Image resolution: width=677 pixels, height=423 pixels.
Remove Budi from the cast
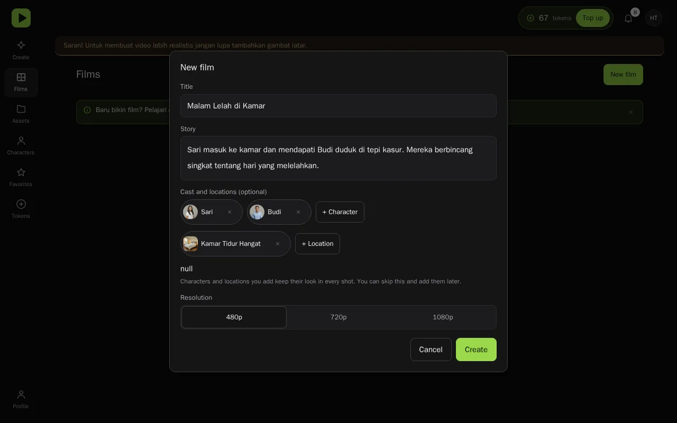(298, 212)
